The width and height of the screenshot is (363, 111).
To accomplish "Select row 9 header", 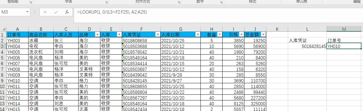I will pos(3,81).
